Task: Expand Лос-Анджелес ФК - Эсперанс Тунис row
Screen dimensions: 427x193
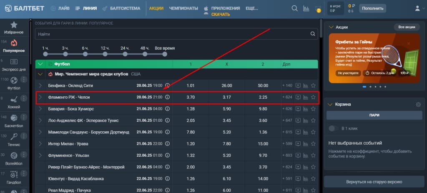Action: [40, 120]
